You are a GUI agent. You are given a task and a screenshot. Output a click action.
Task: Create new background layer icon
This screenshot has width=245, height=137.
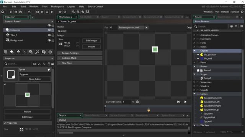[5, 52]
